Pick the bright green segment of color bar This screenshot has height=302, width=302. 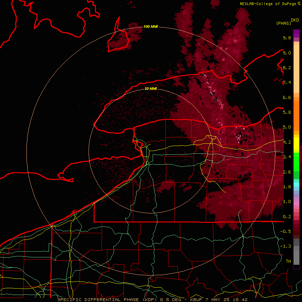[296, 162]
